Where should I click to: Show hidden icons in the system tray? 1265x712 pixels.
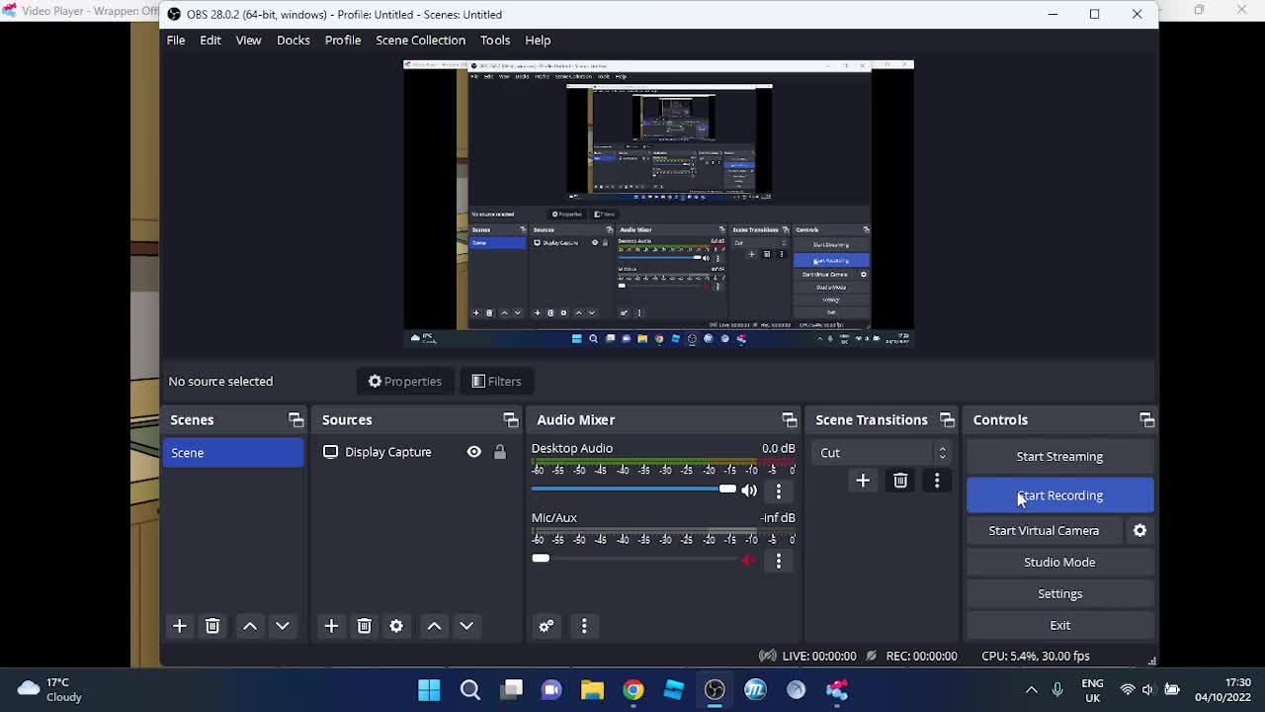pyautogui.click(x=1032, y=690)
